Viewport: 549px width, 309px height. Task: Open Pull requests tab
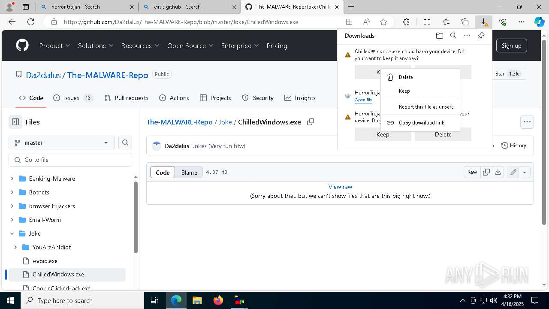point(126,98)
